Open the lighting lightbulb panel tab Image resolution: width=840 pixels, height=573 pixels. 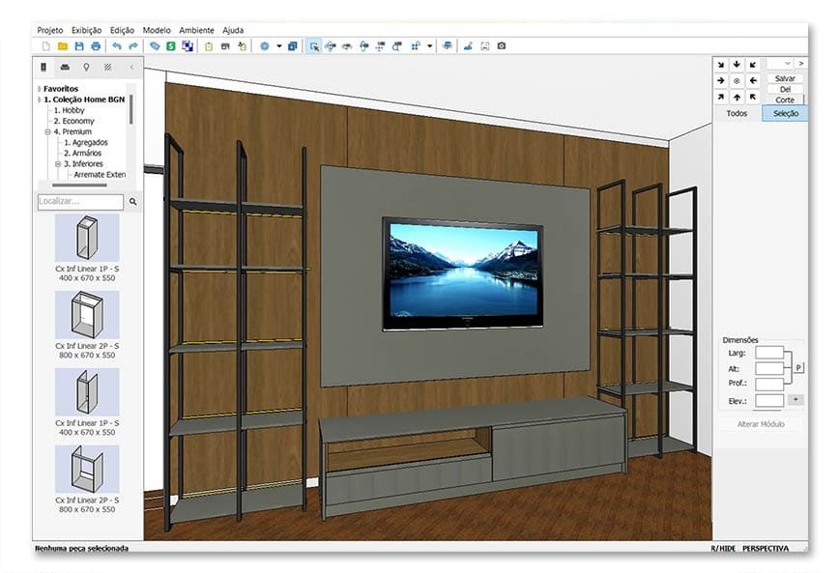point(86,68)
